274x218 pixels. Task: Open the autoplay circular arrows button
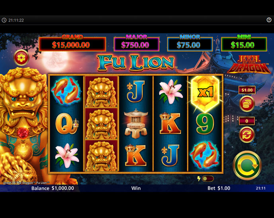[247, 134]
